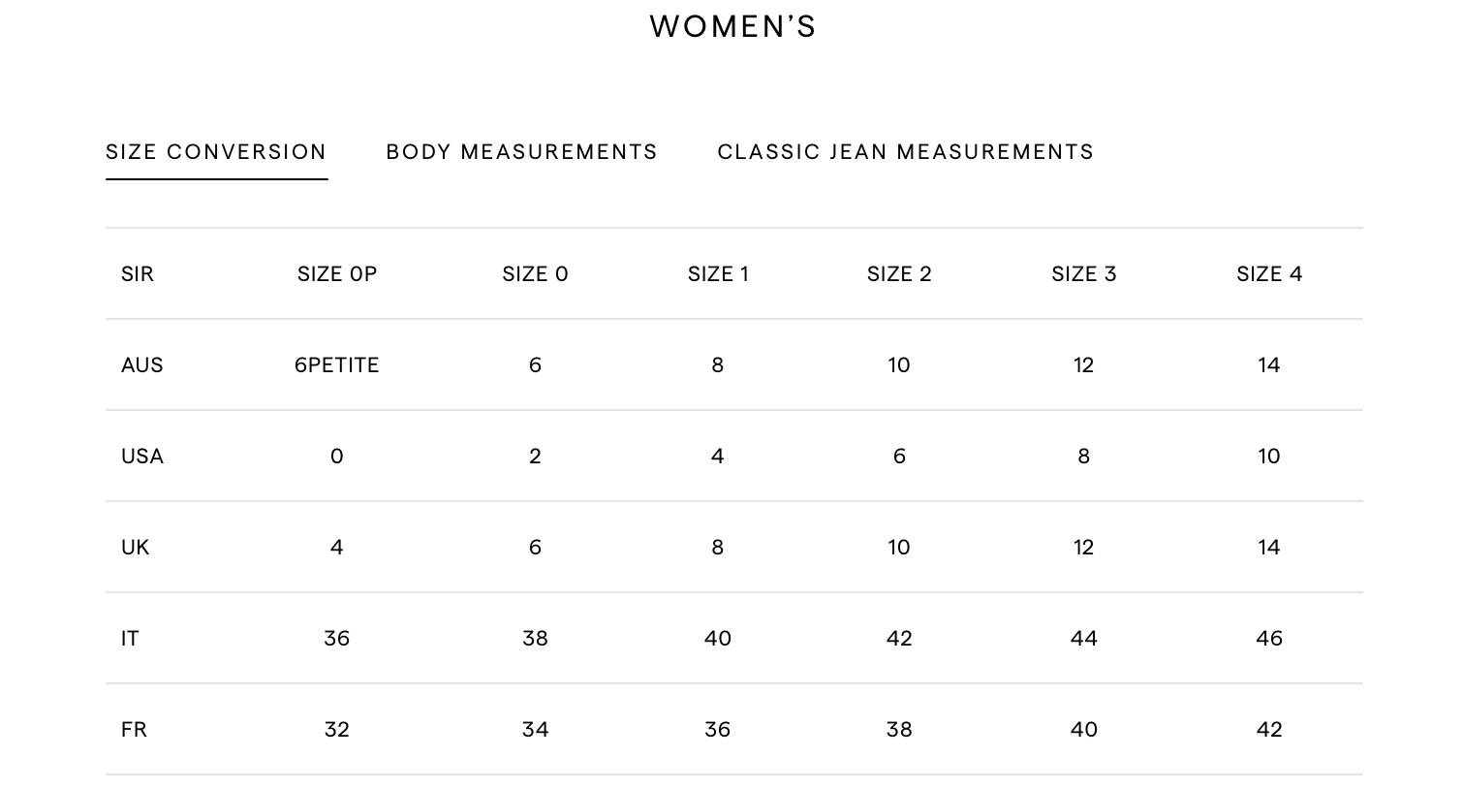Click the SIR header cell

pyautogui.click(x=138, y=274)
